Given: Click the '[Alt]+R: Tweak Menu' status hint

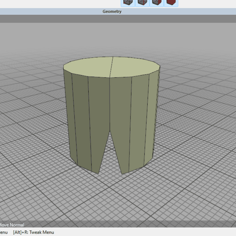Looking at the screenshot, I should tap(33, 232).
